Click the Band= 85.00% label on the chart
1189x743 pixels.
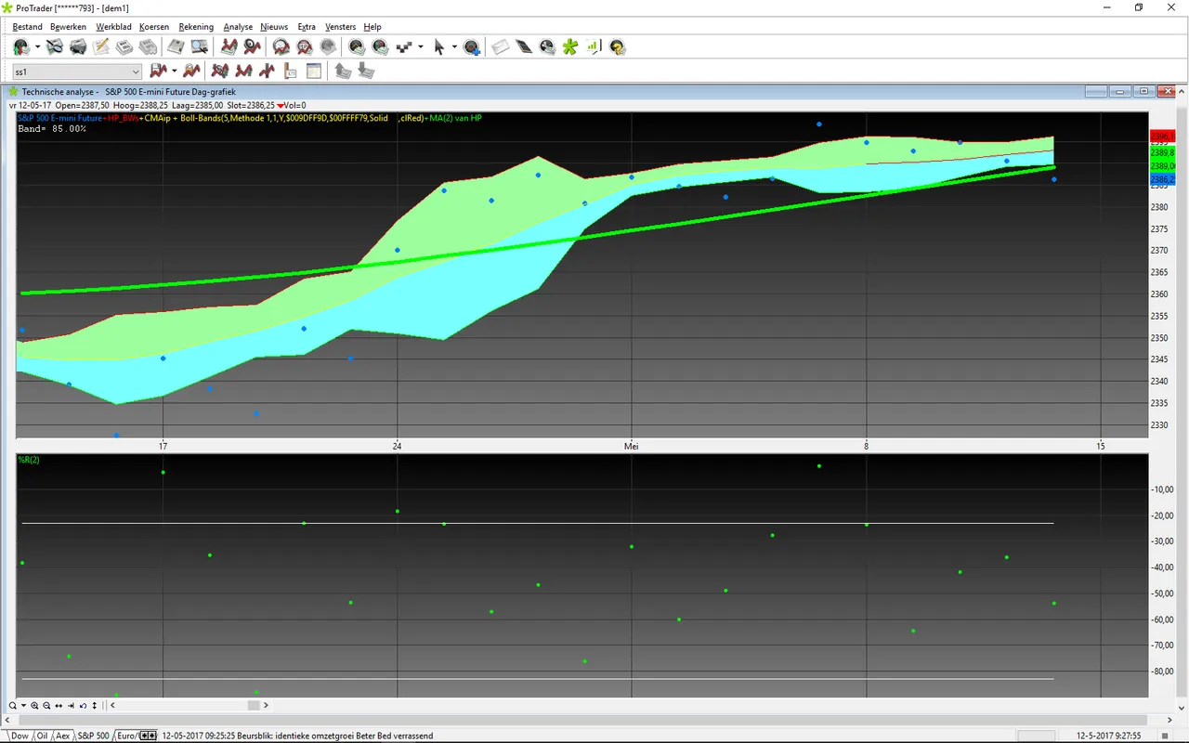52,128
